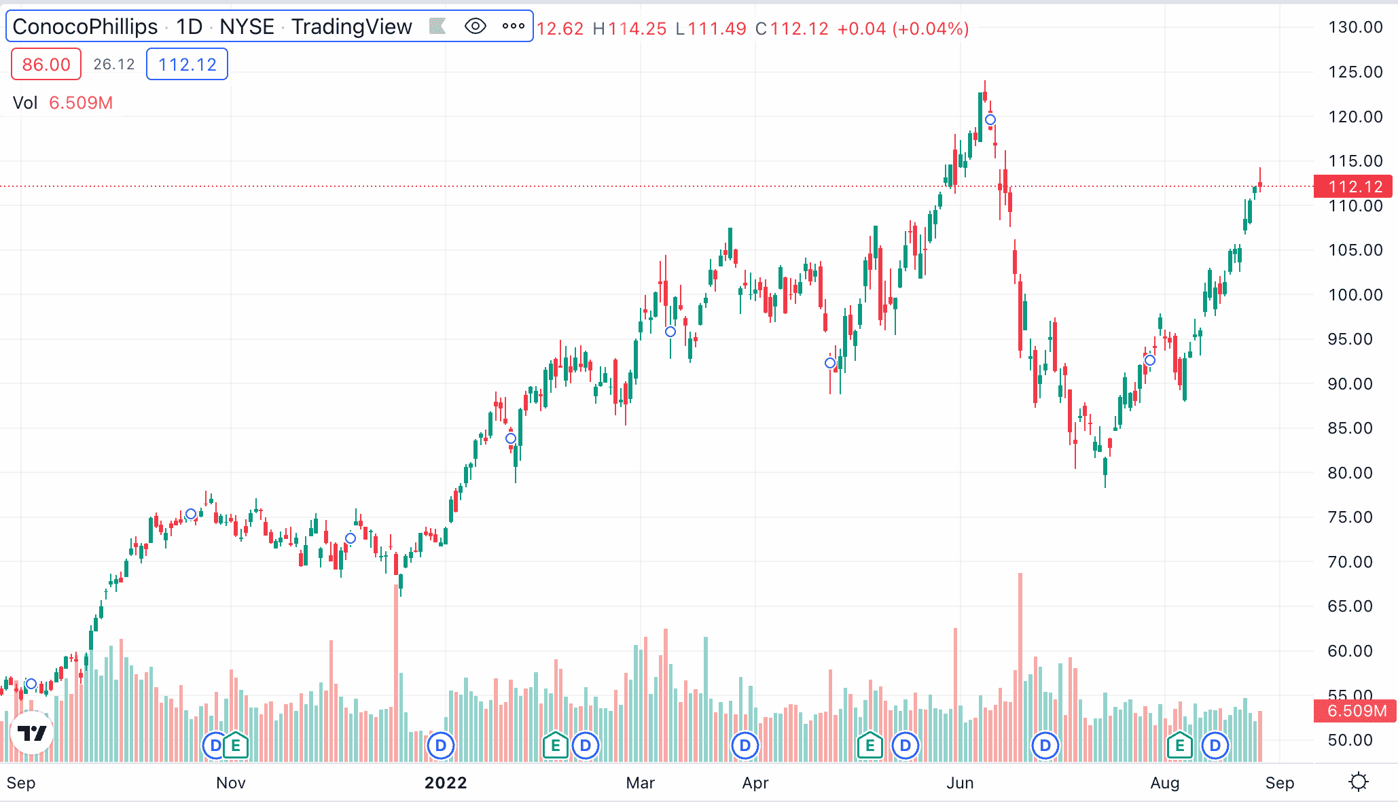
Task: Select the ConocoPhillips symbol title in legend
Action: click(x=85, y=27)
